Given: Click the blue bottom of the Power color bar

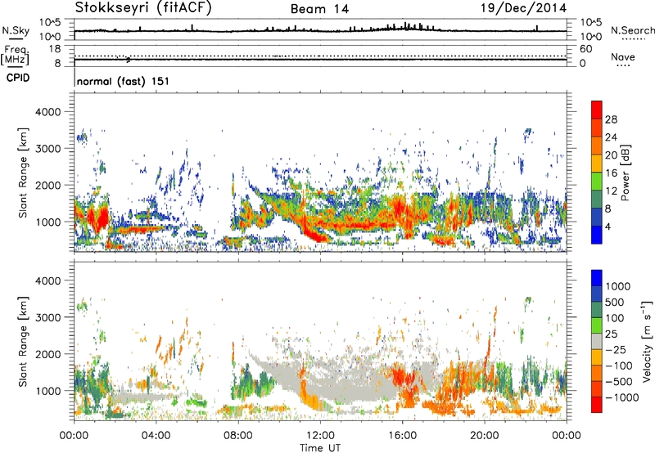Looking at the screenshot, I should point(597,235).
